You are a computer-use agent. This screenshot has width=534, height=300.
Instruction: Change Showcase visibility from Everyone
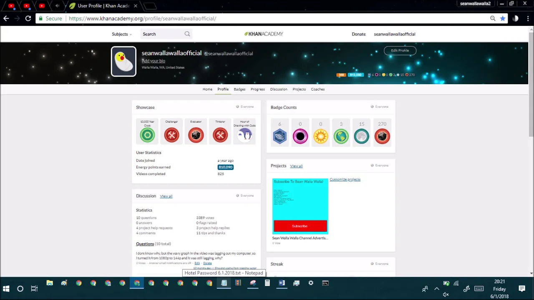point(245,107)
